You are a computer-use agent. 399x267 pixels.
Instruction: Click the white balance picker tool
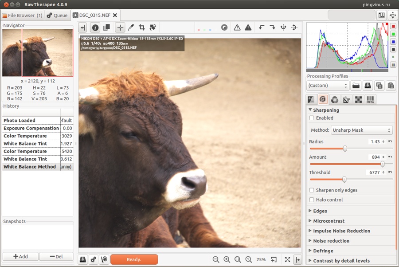[x=131, y=27]
